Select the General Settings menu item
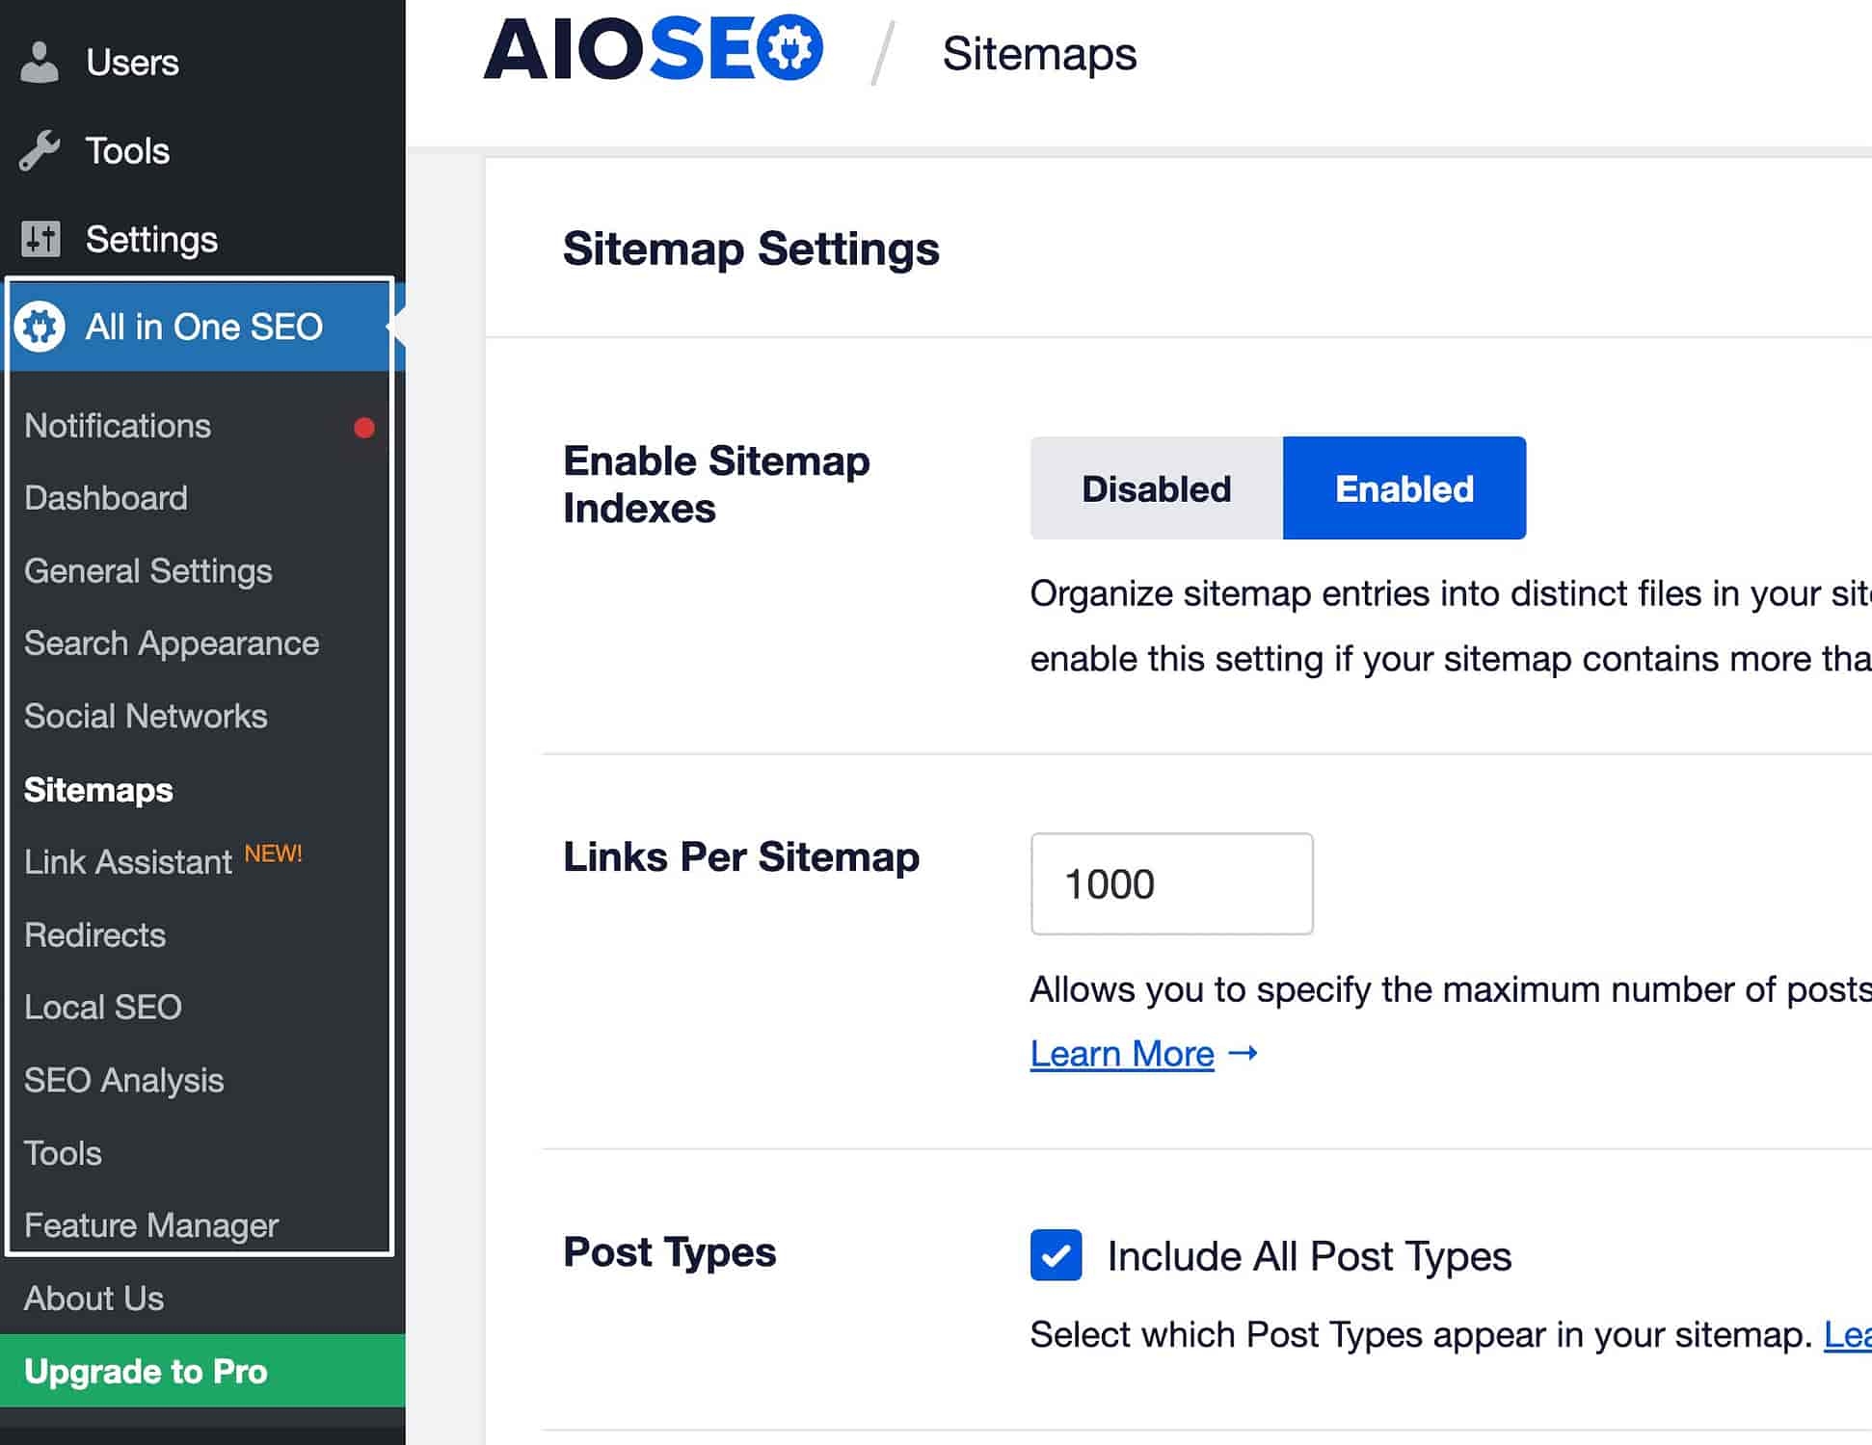Image resolution: width=1872 pixels, height=1445 pixels. tap(147, 569)
